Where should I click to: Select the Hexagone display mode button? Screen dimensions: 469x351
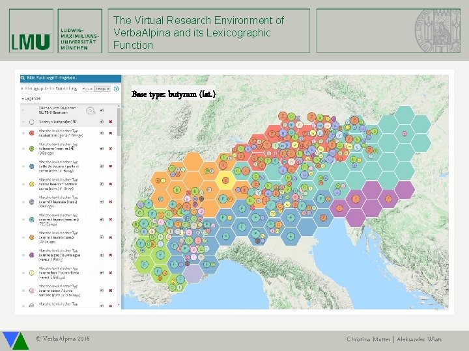(103, 89)
